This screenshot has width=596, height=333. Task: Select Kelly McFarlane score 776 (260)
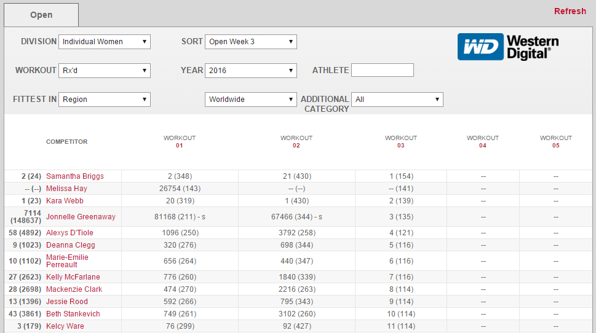(x=180, y=277)
